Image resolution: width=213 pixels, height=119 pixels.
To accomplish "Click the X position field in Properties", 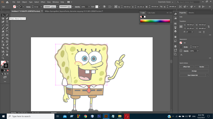I will pos(190,25).
